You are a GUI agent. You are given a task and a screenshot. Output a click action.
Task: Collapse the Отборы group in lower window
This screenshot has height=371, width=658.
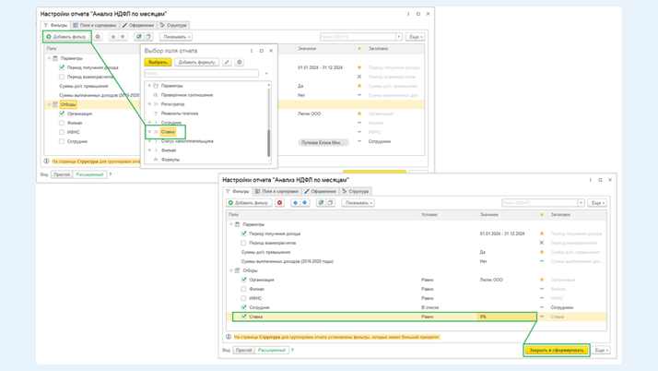tap(231, 270)
